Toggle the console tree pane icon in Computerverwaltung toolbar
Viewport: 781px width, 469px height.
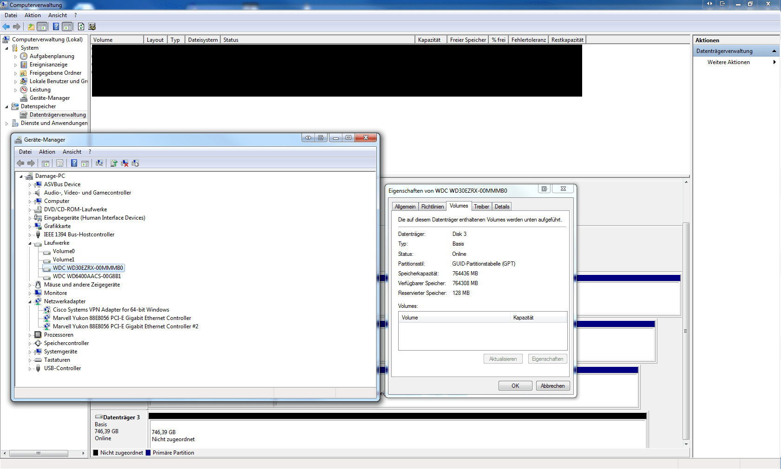(x=42, y=27)
